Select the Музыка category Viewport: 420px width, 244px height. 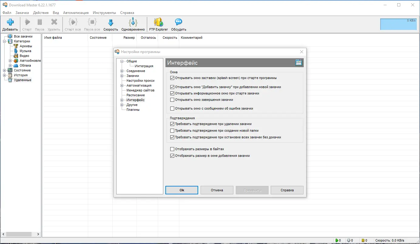click(25, 51)
